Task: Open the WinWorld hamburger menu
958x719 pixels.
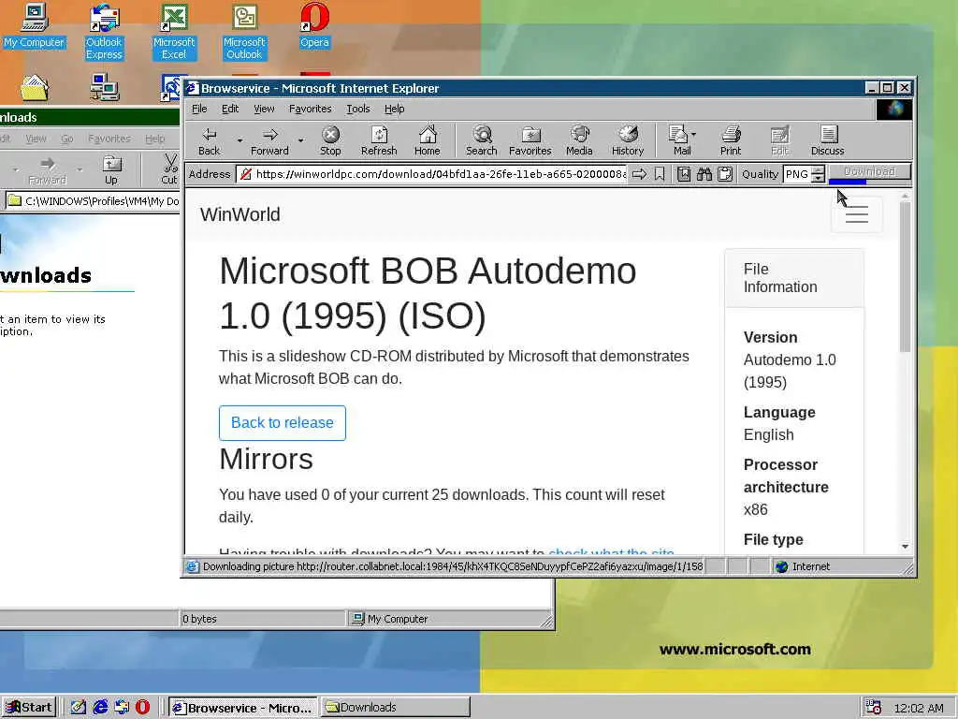Action: pos(857,214)
